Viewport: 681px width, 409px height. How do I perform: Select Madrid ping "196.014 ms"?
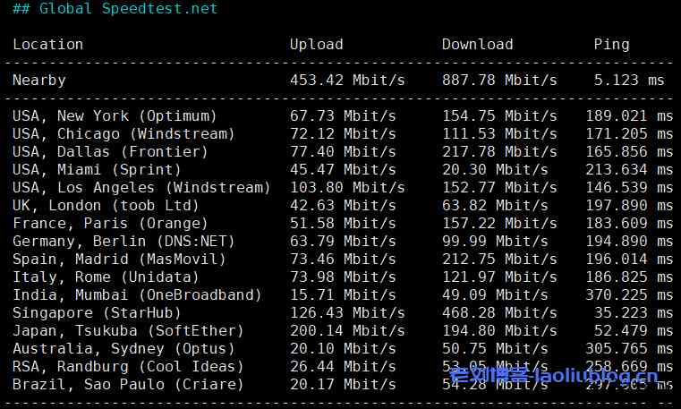point(629,260)
